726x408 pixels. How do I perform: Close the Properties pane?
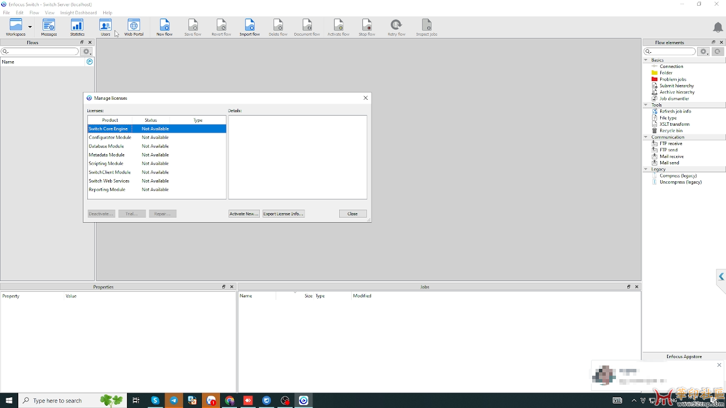(x=232, y=287)
